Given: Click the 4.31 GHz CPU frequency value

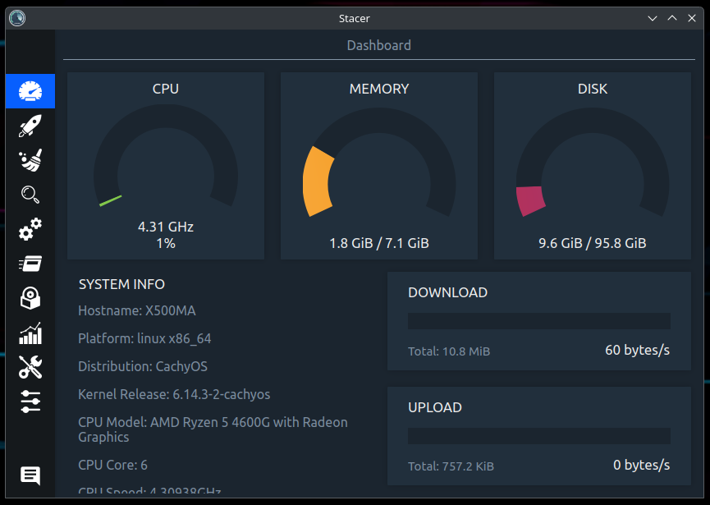Looking at the screenshot, I should [166, 227].
